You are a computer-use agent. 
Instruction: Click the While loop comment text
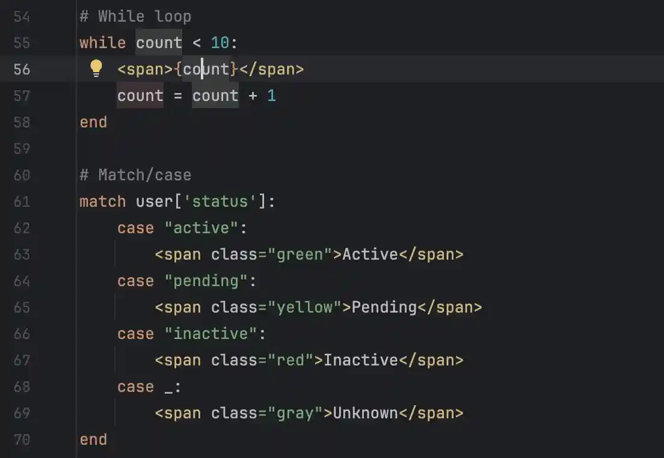coord(135,16)
